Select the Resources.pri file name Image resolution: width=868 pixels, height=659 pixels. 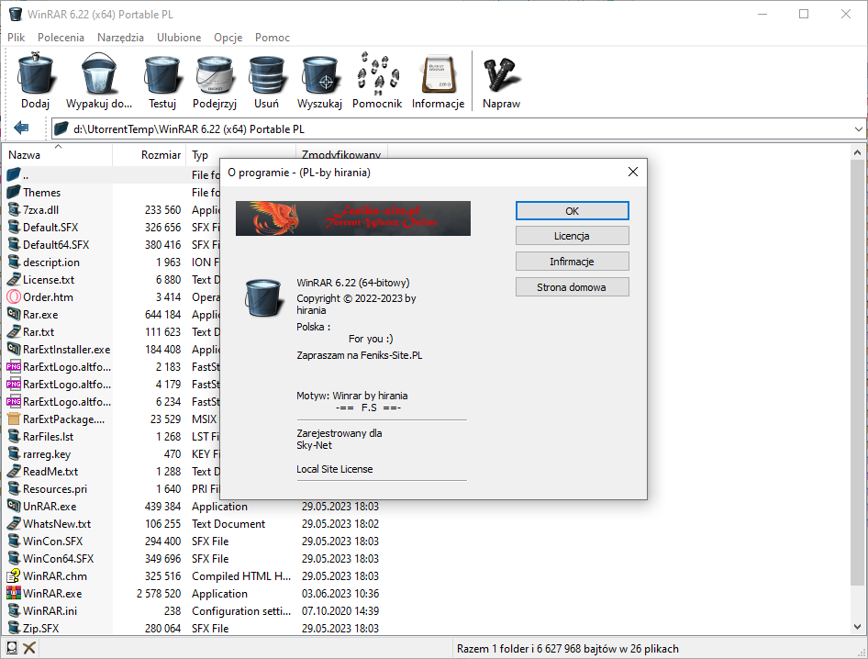[x=55, y=489]
